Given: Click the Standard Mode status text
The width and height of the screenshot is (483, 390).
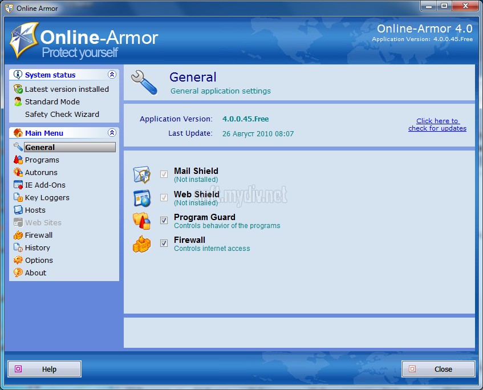Looking at the screenshot, I should click(x=52, y=101).
